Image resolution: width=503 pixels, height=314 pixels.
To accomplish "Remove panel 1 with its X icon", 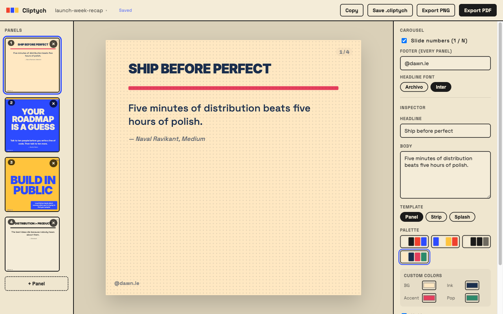I will point(53,44).
